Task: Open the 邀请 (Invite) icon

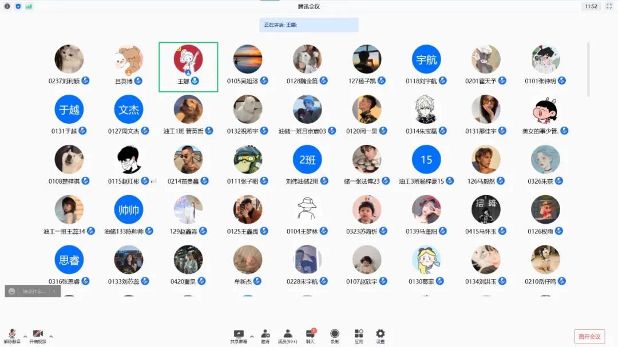Action: pos(266,335)
